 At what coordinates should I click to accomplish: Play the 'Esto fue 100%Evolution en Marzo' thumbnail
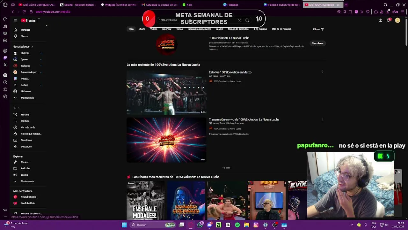(x=166, y=92)
